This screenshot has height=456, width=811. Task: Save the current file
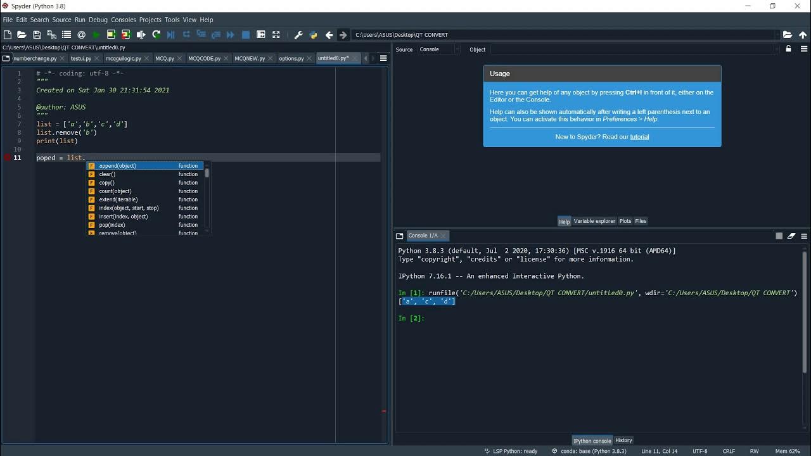(x=37, y=35)
